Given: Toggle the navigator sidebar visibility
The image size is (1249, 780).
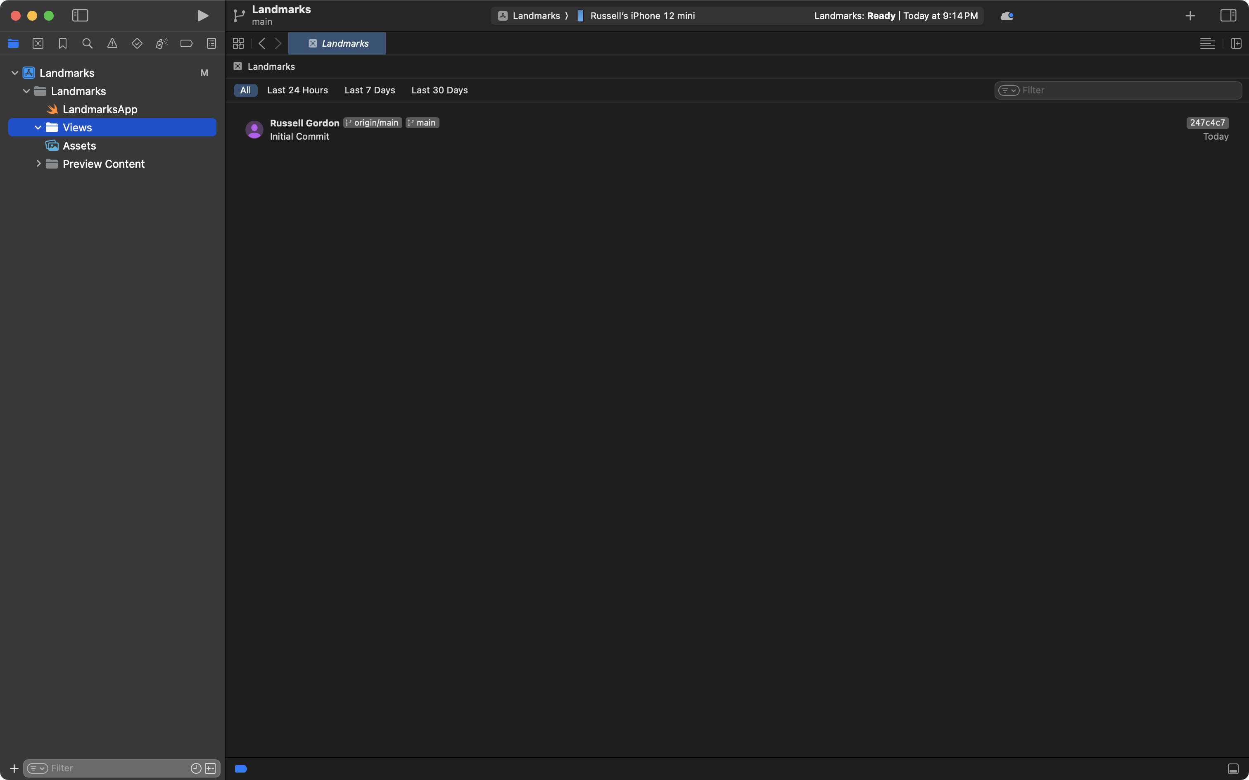Looking at the screenshot, I should click(80, 15).
